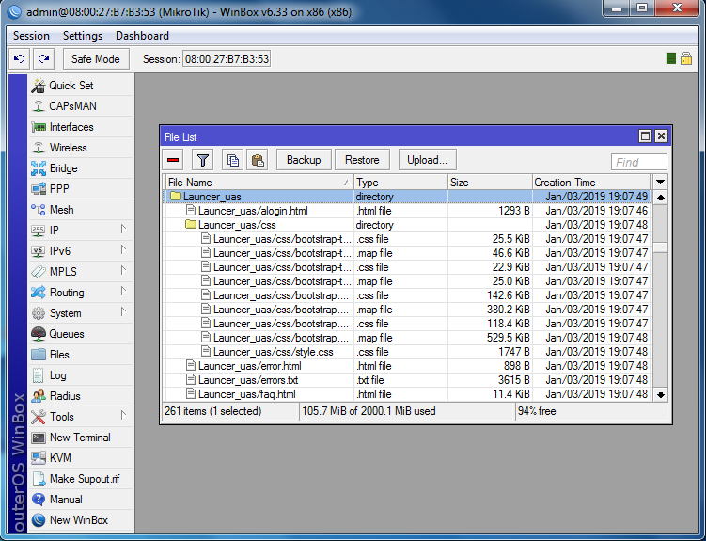Select the 142.6 KiB .css file row
This screenshot has width=706, height=541.
tap(407, 295)
